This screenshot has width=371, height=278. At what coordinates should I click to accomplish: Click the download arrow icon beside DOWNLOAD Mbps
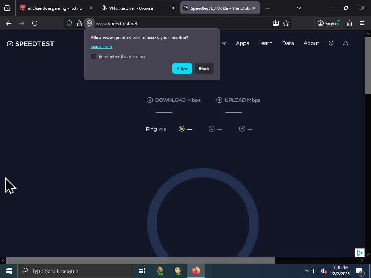[x=150, y=100]
